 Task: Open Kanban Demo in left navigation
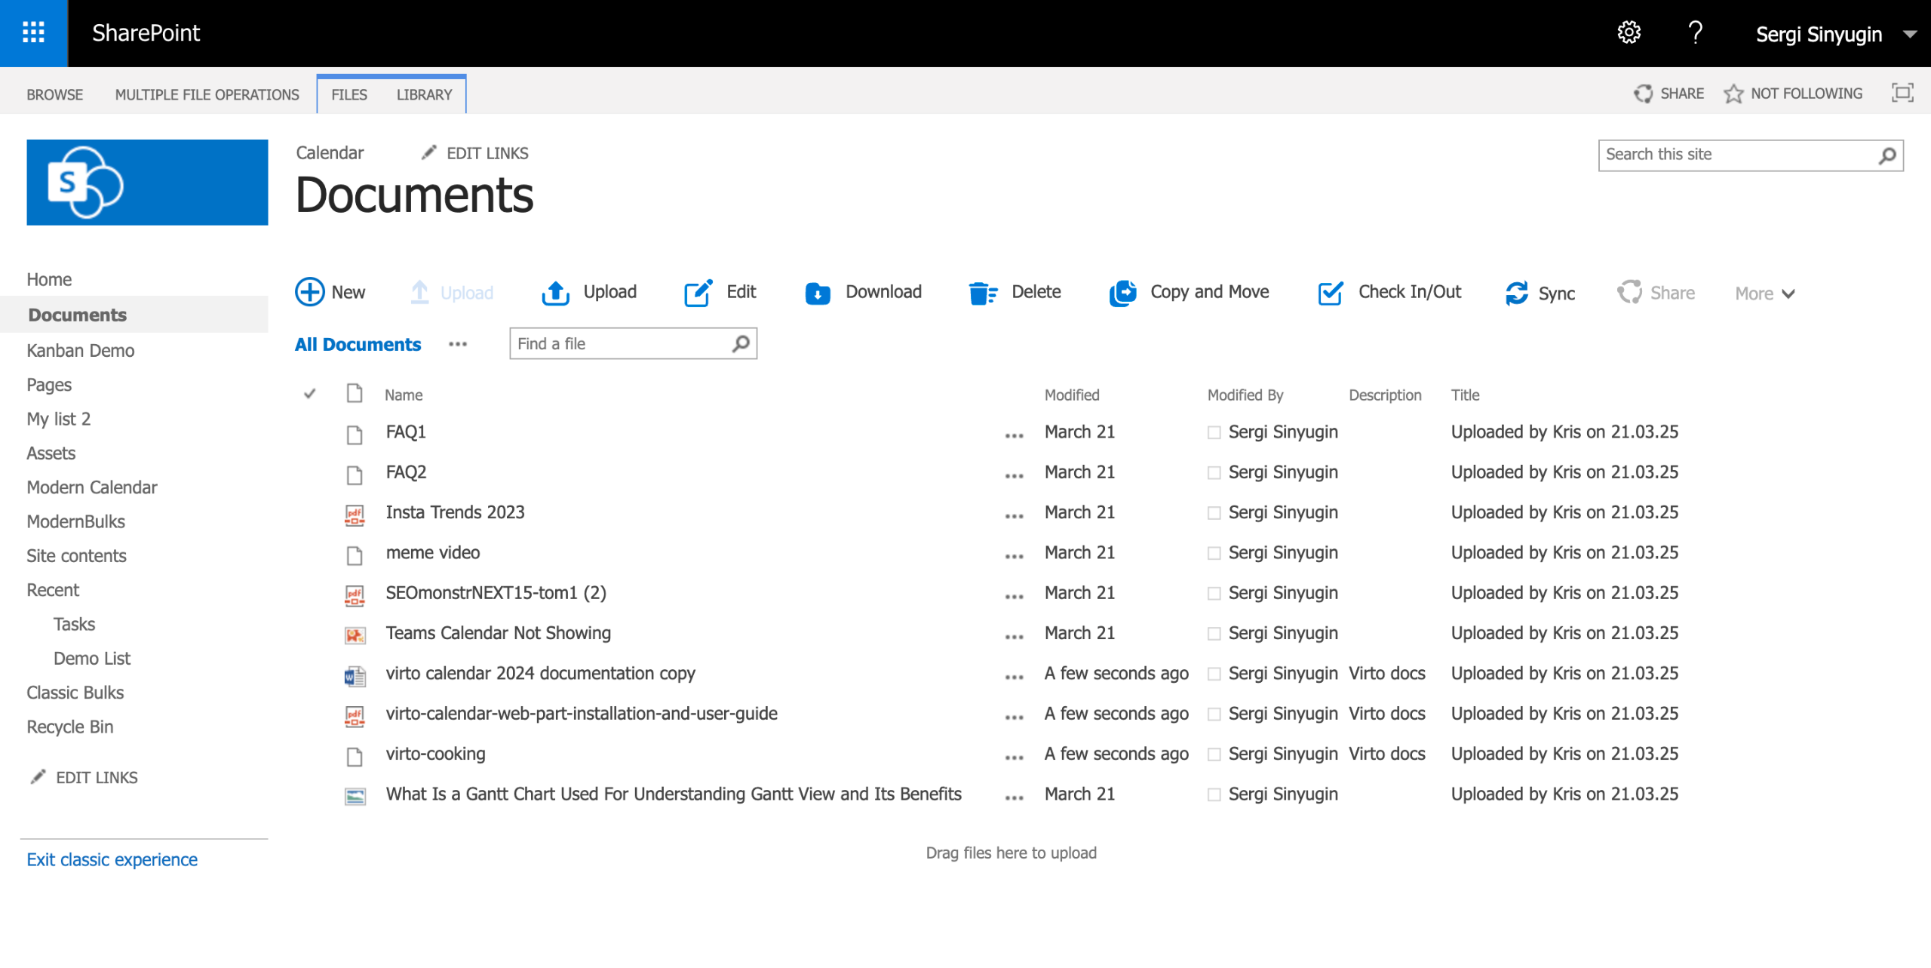click(x=80, y=350)
